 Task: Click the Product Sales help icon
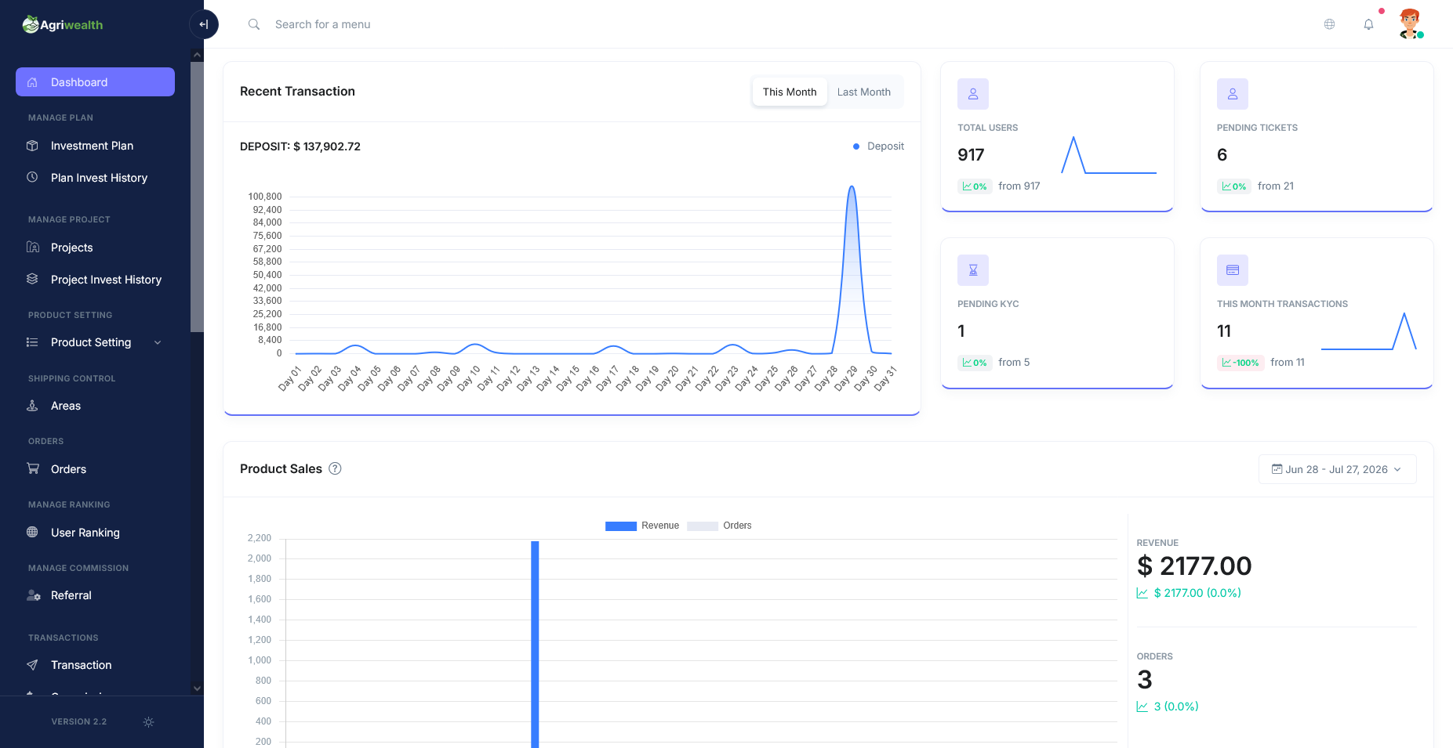335,468
